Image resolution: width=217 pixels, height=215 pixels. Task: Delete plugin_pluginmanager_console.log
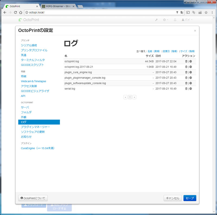click(186, 78)
